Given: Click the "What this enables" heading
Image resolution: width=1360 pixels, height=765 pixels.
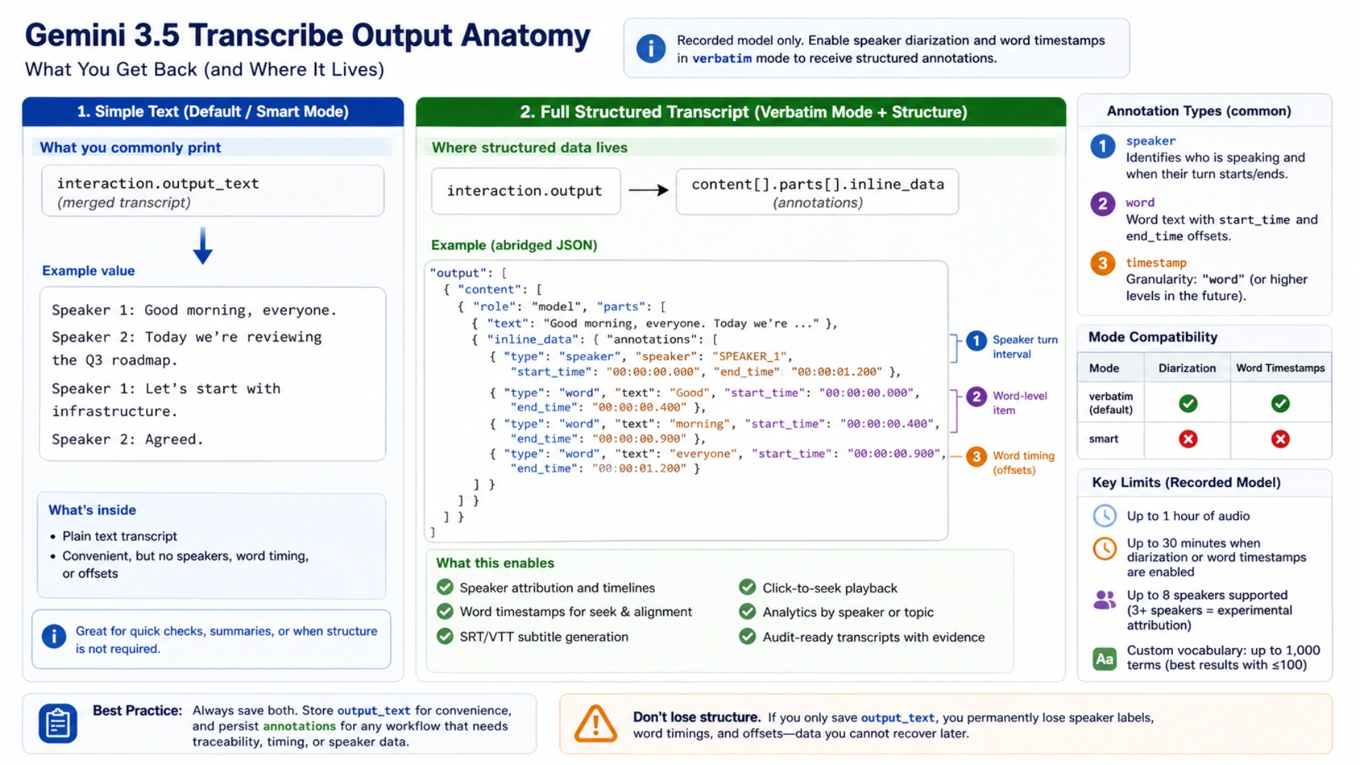Looking at the screenshot, I should (495, 563).
